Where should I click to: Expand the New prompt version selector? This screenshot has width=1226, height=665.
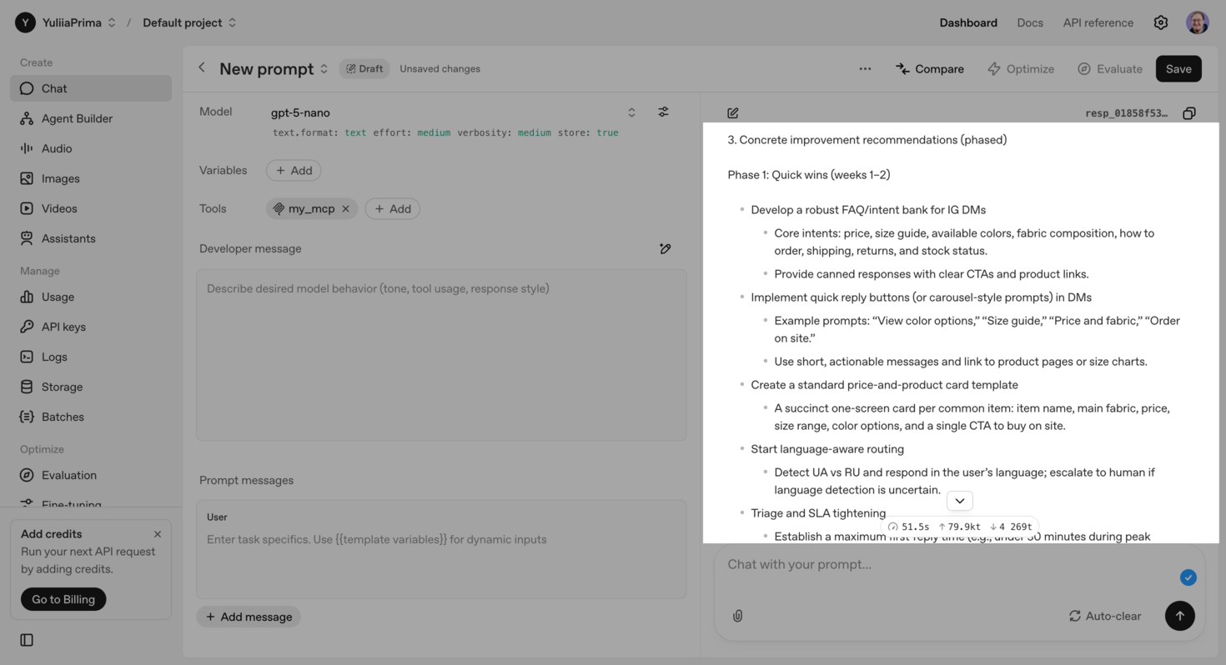[324, 69]
